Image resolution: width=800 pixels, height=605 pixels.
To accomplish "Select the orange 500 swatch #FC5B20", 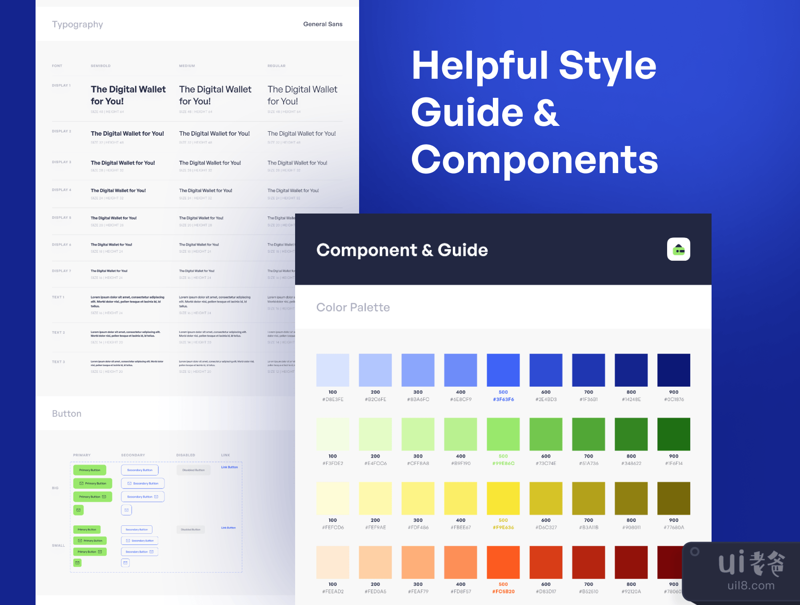I will pyautogui.click(x=503, y=562).
